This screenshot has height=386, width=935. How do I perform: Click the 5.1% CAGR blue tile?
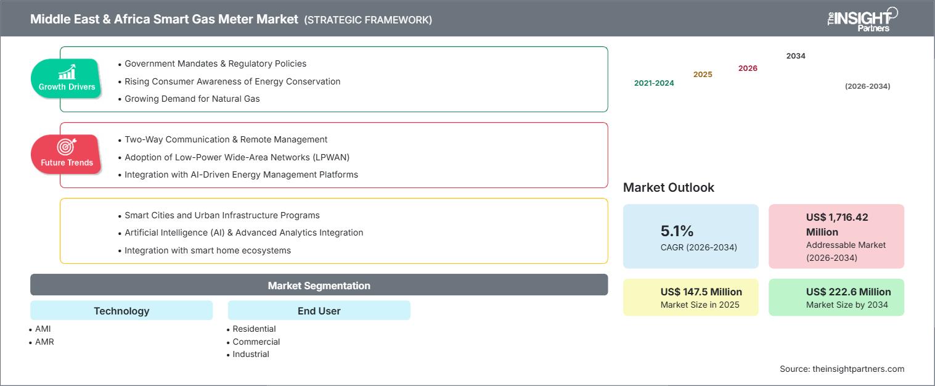[691, 237]
